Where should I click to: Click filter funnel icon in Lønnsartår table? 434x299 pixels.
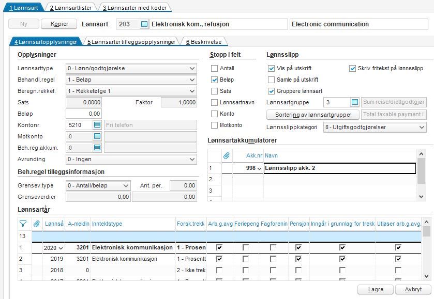point(23,224)
